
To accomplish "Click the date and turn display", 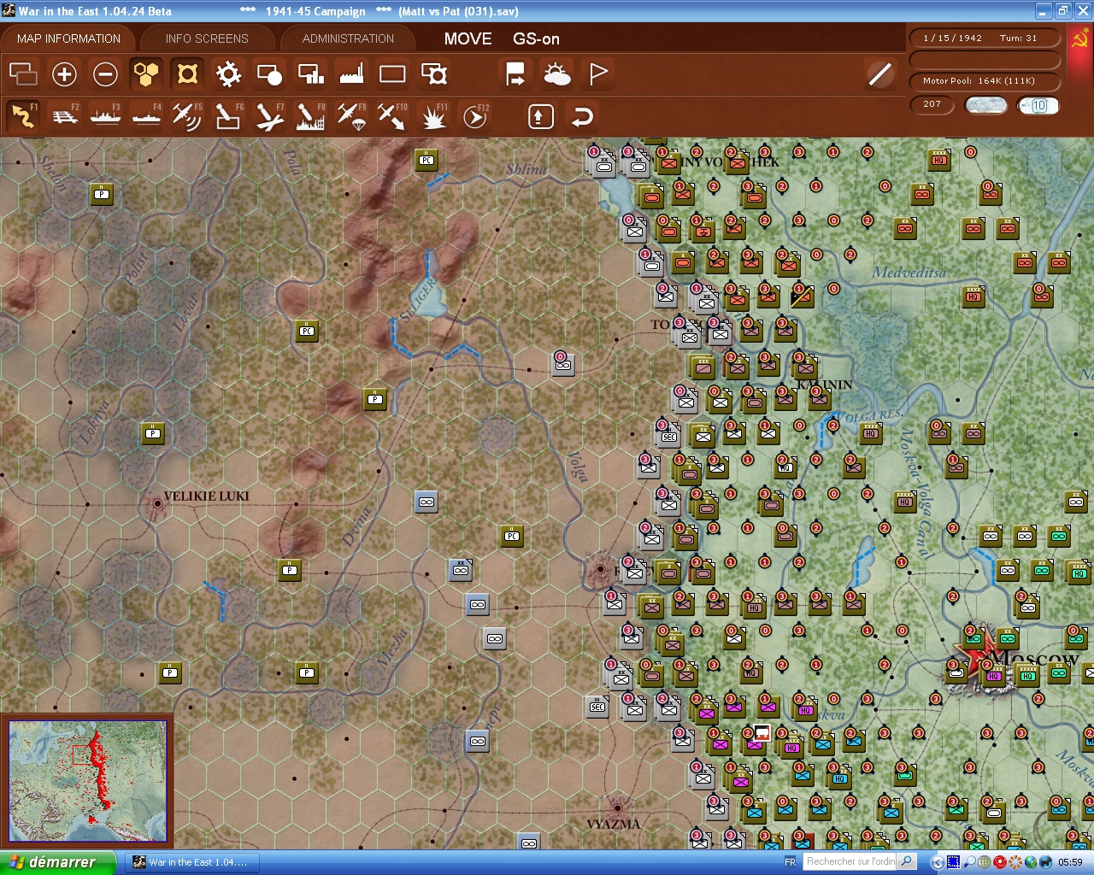I will tap(984, 38).
